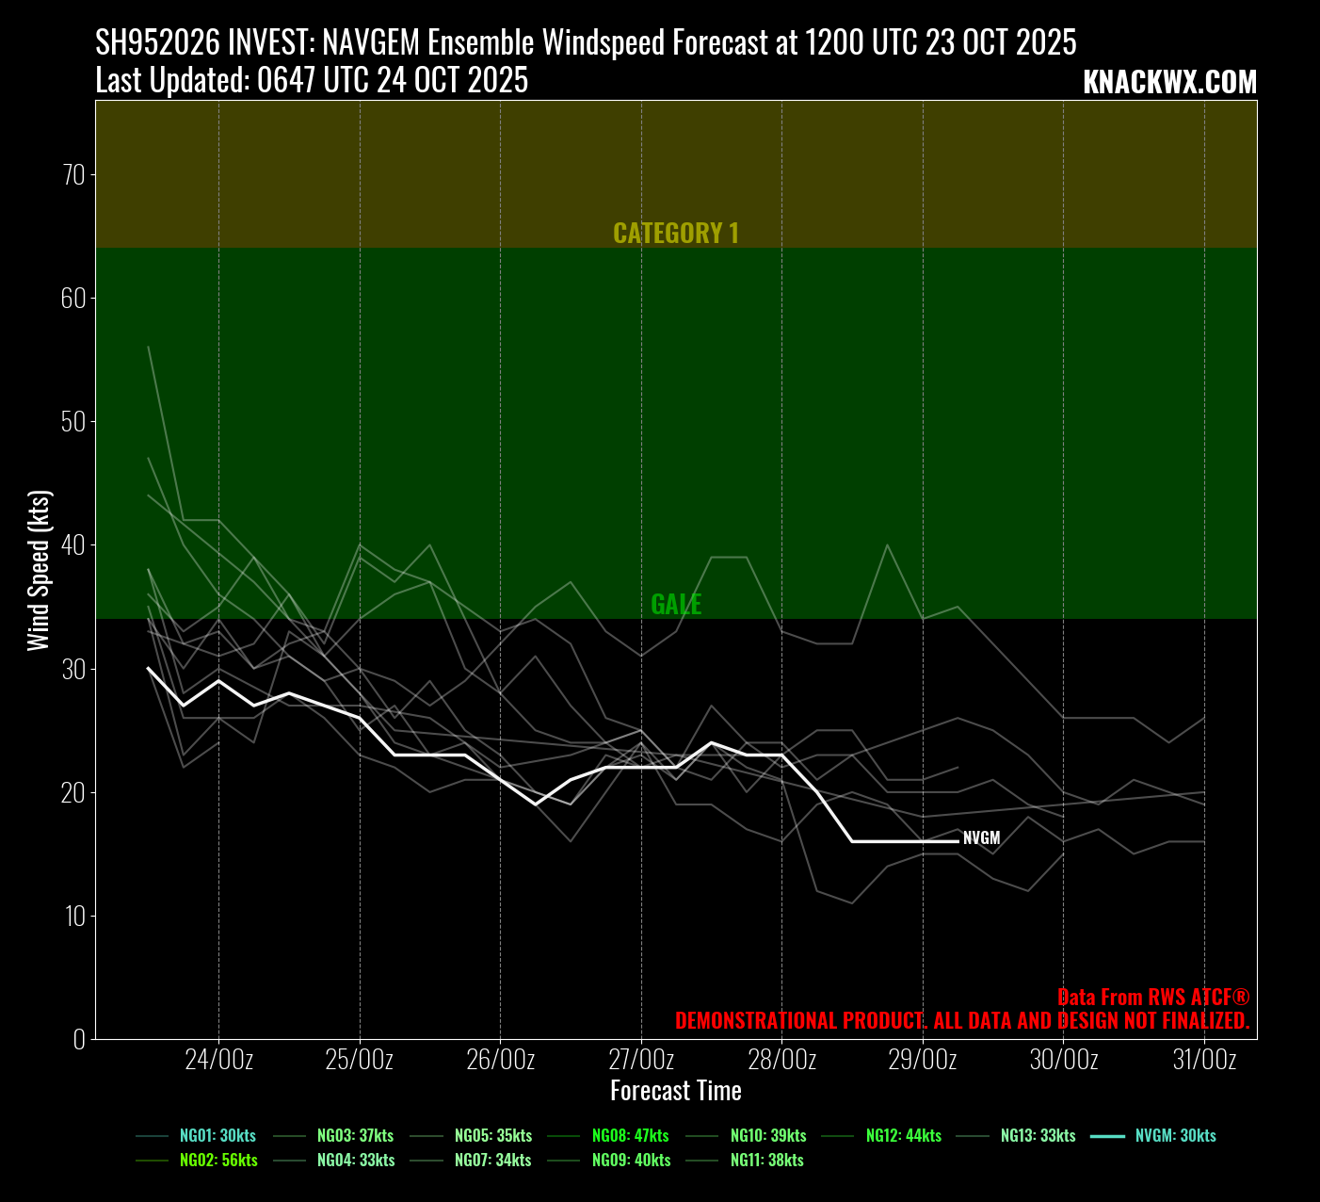Click the 24/00z time axis label
This screenshot has height=1202, width=1320.
(218, 1060)
